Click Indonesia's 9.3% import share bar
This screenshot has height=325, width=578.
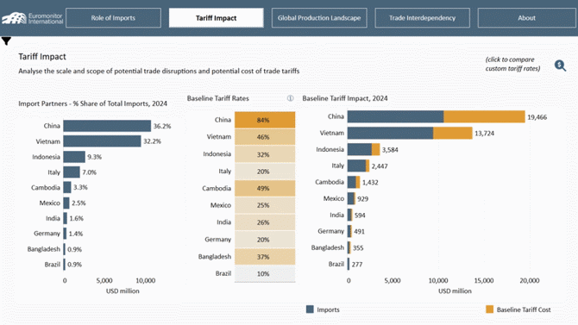coord(74,157)
